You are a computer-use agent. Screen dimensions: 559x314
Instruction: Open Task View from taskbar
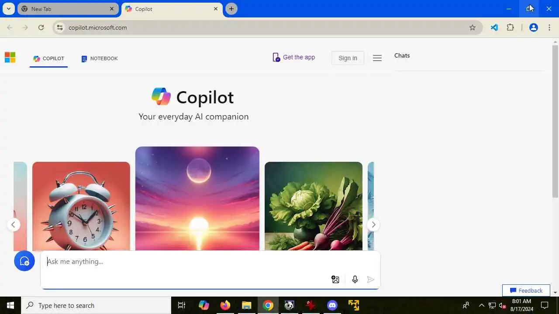(182, 305)
